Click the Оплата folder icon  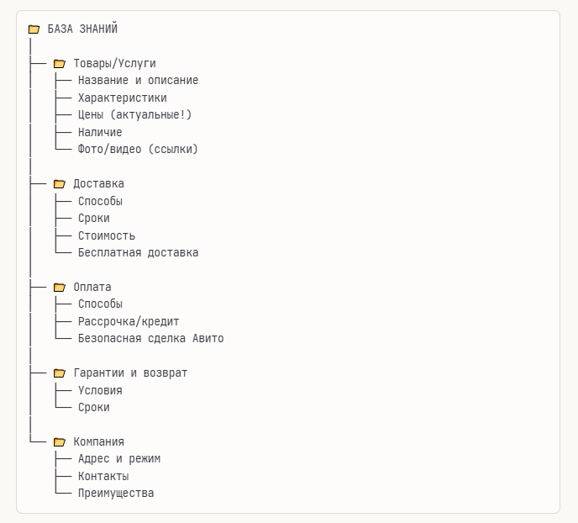point(60,288)
